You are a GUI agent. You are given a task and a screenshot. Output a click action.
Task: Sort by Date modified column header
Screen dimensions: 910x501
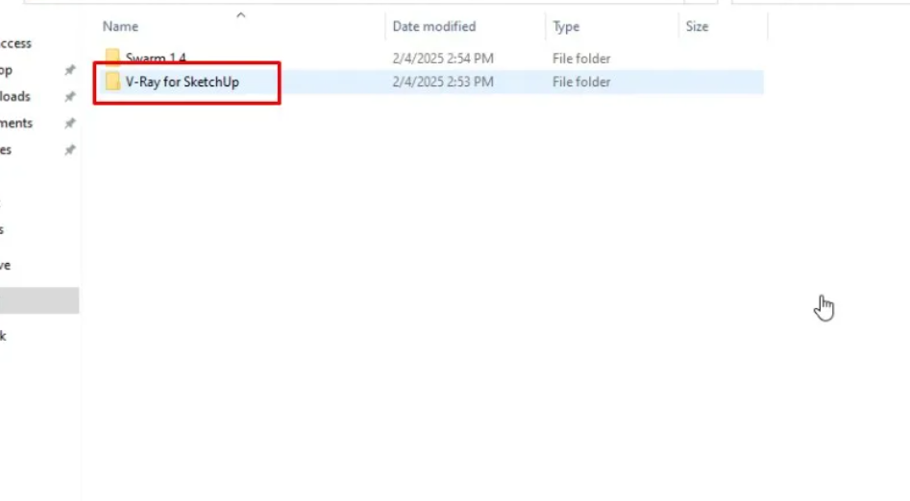tap(433, 27)
